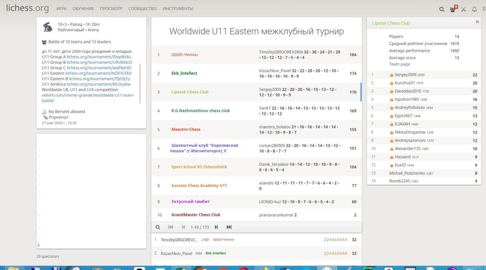The image size is (486, 270).
Task: Click the people icon with badge 8
Action: click(453, 9)
